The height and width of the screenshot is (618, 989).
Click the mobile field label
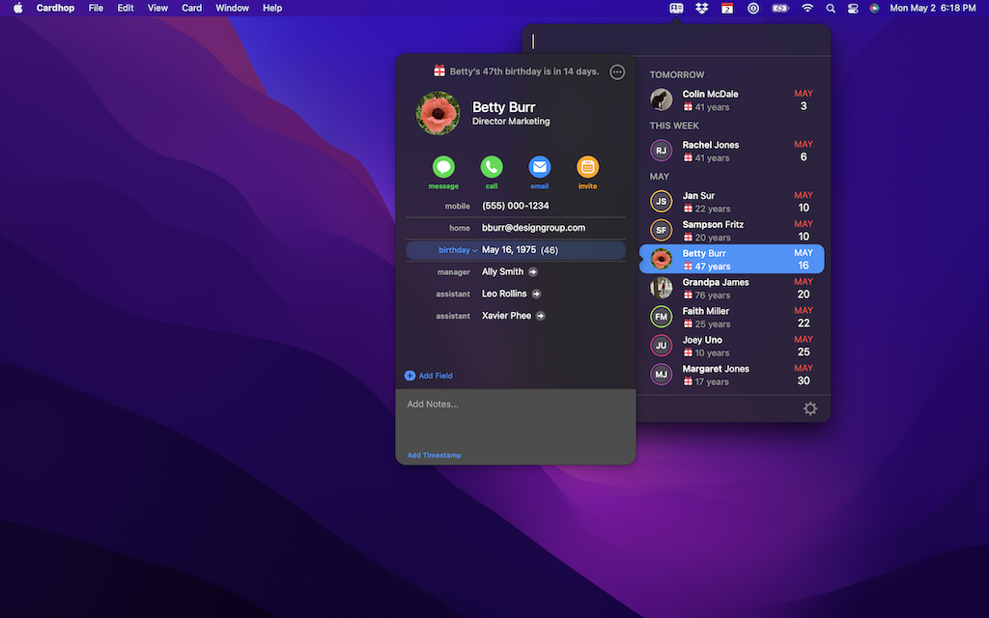(x=457, y=207)
